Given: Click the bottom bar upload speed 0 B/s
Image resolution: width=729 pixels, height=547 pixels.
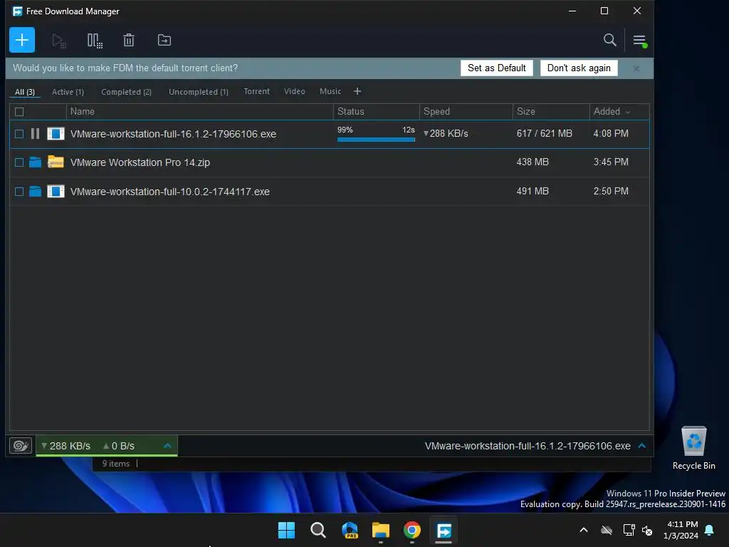Looking at the screenshot, I should (119, 446).
